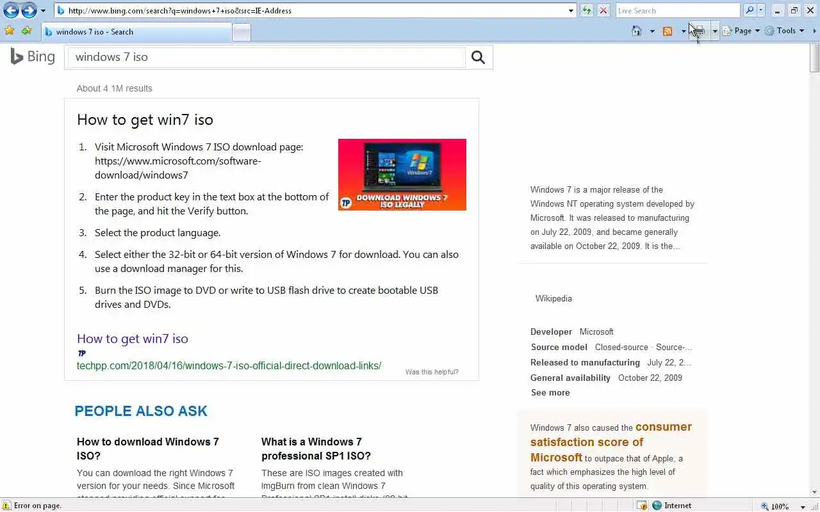Click the 'See more' link in sidebar
Viewport: 820px width, 512px height.
[x=550, y=392]
